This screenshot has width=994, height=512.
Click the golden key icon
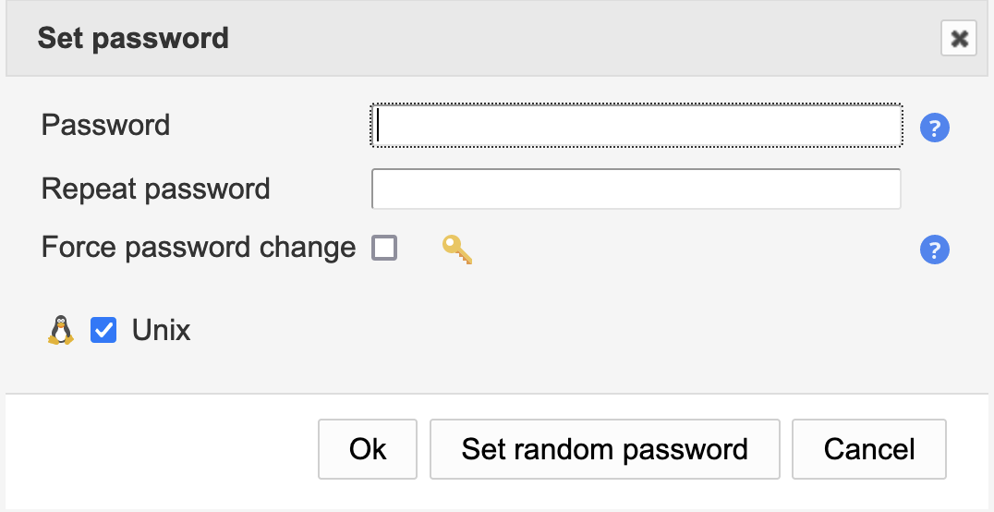click(457, 249)
